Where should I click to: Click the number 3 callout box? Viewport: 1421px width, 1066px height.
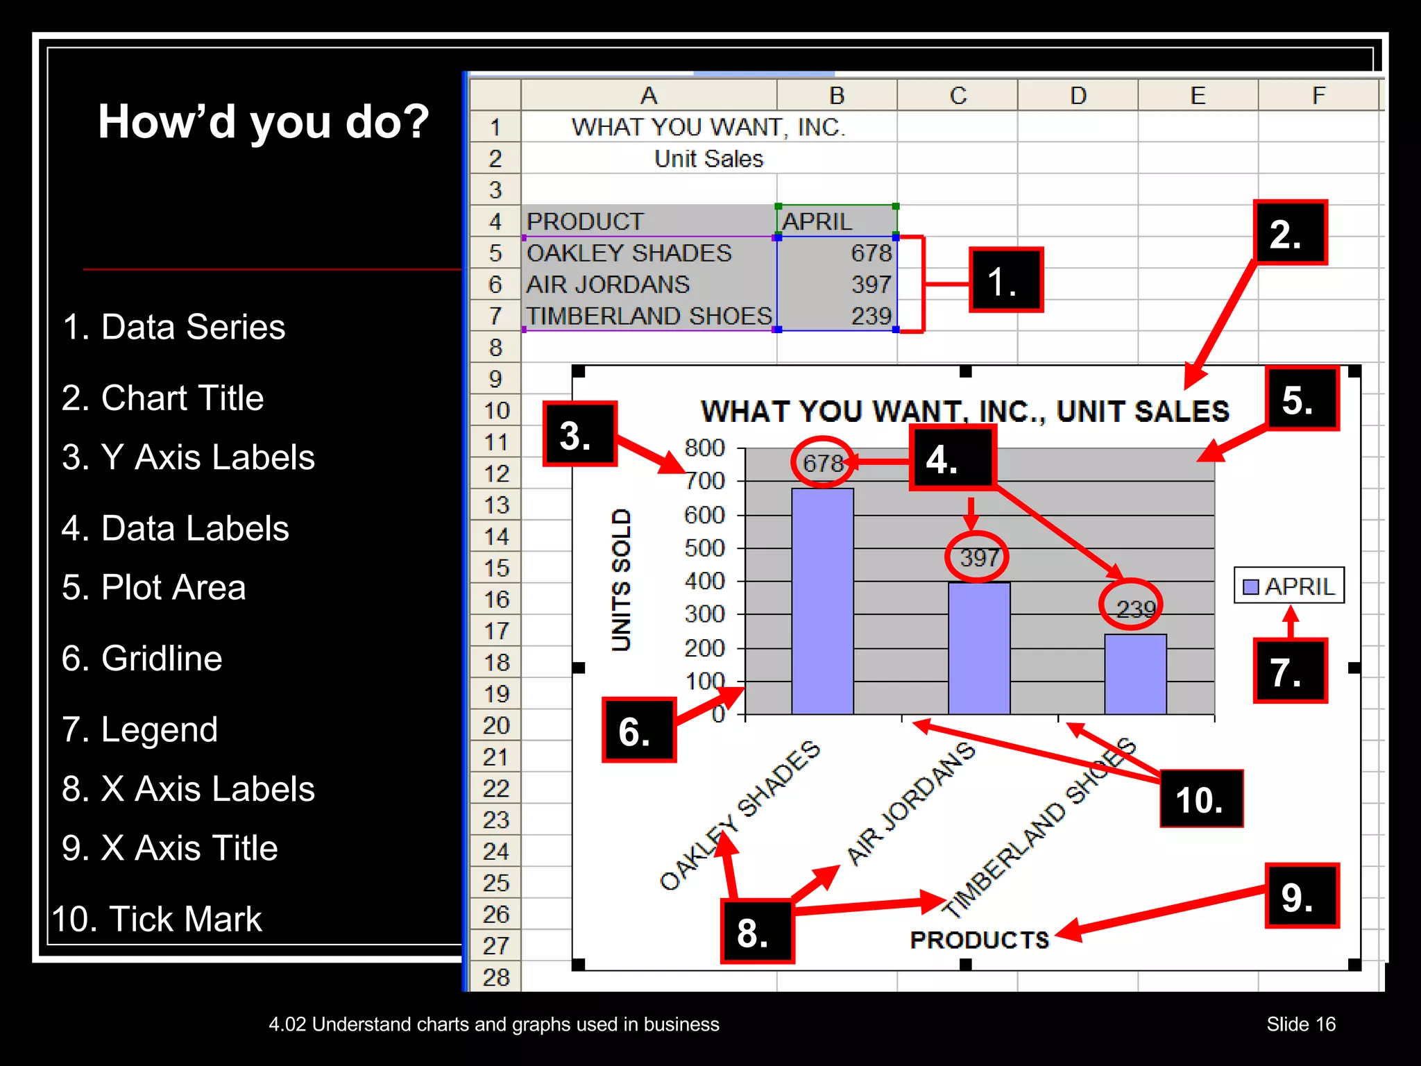pos(579,434)
